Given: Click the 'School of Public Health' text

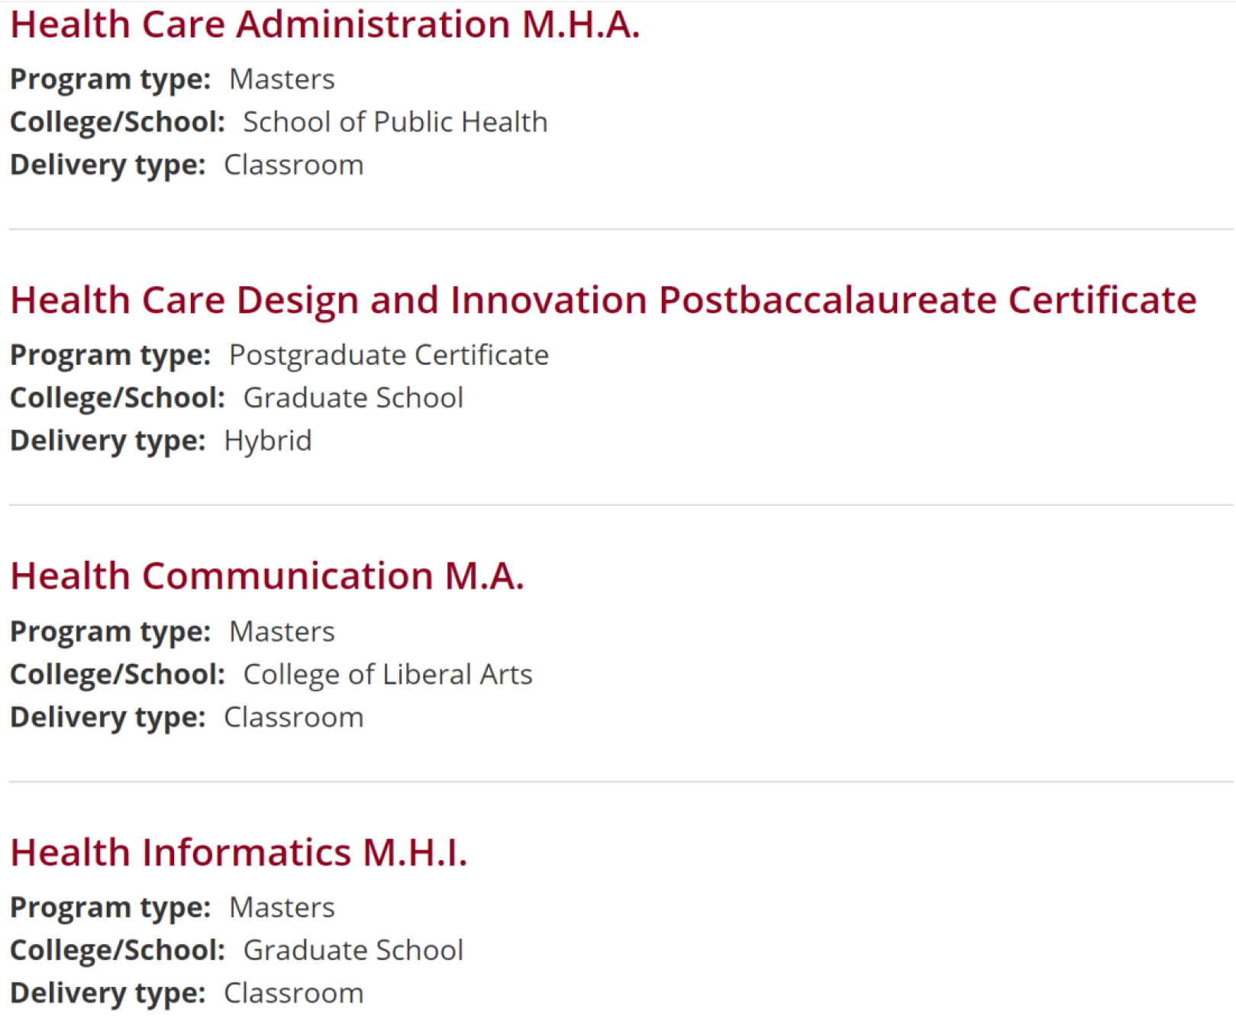Looking at the screenshot, I should pos(395,122).
